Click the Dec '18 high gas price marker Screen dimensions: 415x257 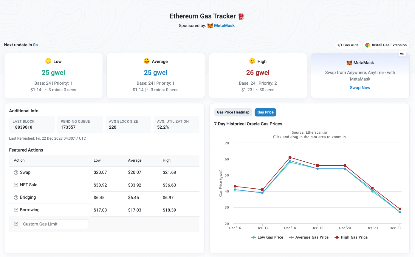pos(290,157)
